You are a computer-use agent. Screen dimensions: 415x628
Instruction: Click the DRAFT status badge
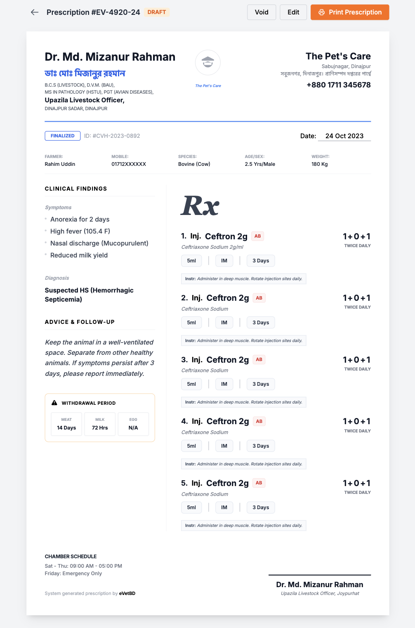[157, 12]
